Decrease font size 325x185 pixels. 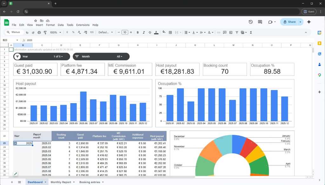(119, 32)
